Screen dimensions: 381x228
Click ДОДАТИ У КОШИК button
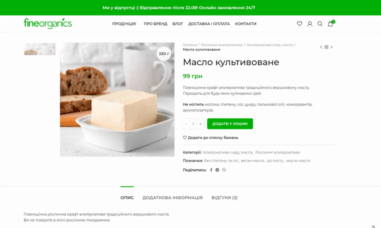click(x=230, y=124)
